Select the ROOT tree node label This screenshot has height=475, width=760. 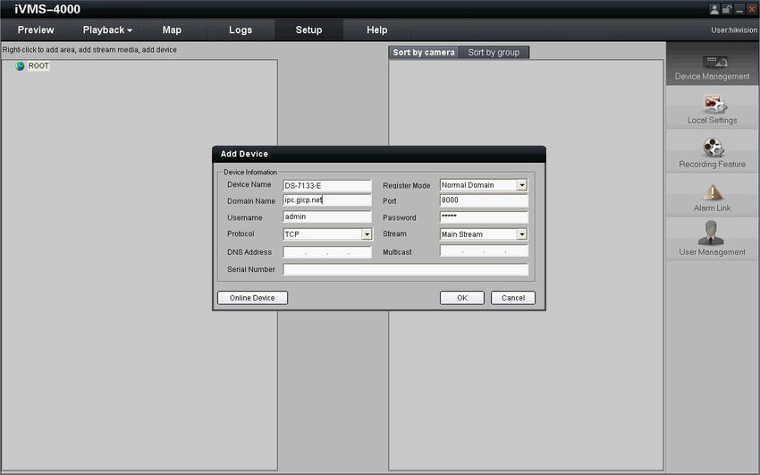point(38,66)
